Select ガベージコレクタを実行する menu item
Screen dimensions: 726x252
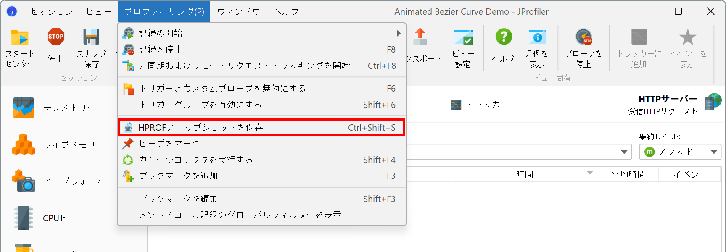(x=261, y=160)
